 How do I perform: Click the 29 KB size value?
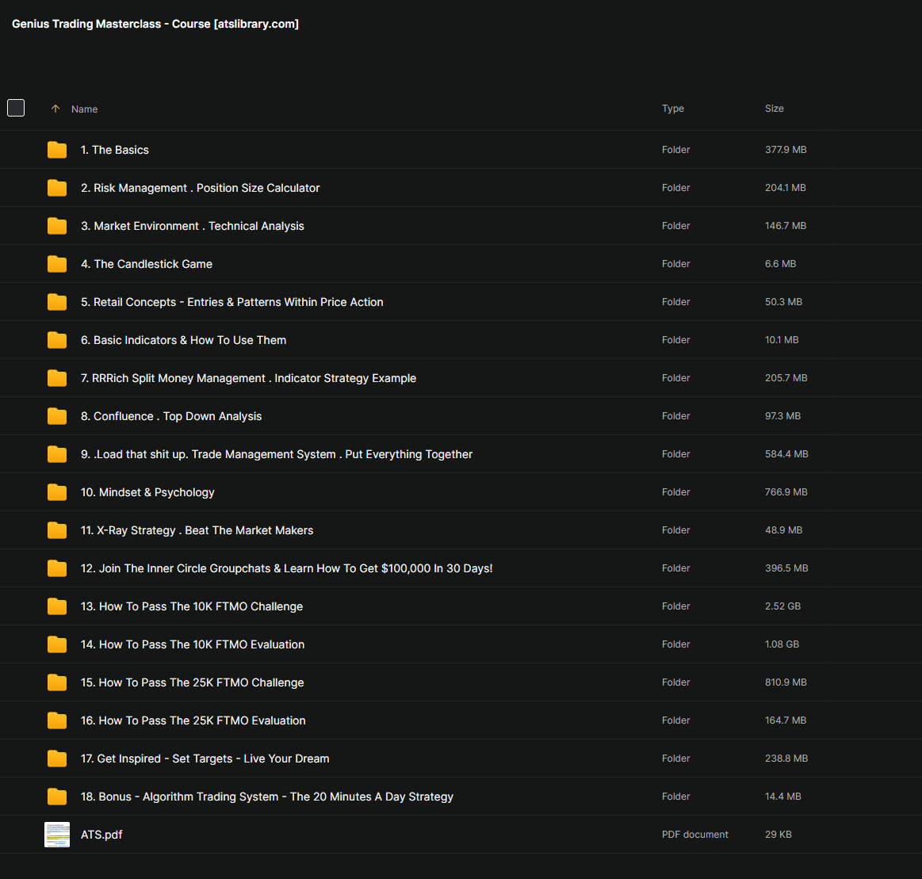click(778, 835)
